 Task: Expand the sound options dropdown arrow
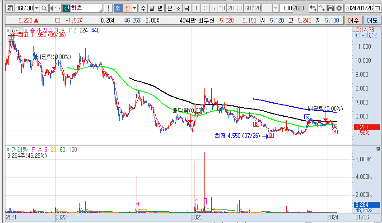click(x=59, y=8)
